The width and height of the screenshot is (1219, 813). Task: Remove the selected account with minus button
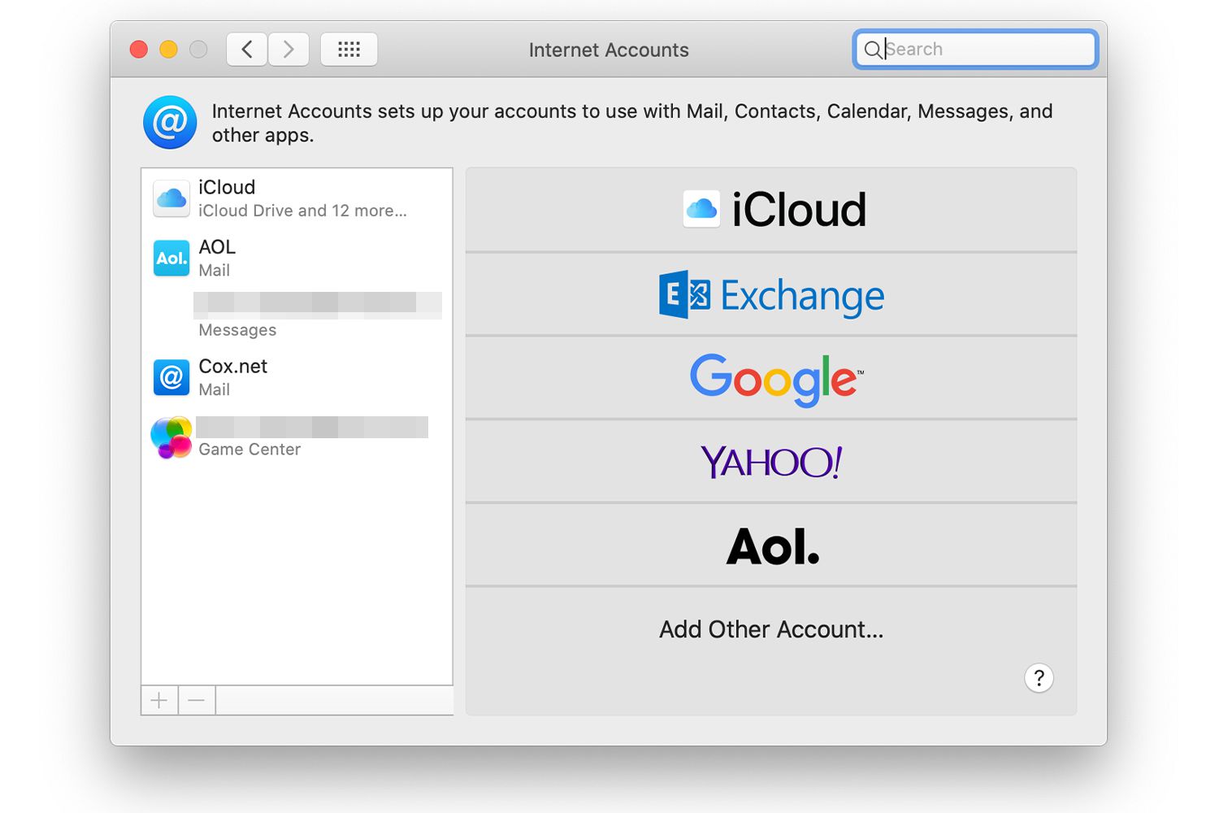click(197, 700)
